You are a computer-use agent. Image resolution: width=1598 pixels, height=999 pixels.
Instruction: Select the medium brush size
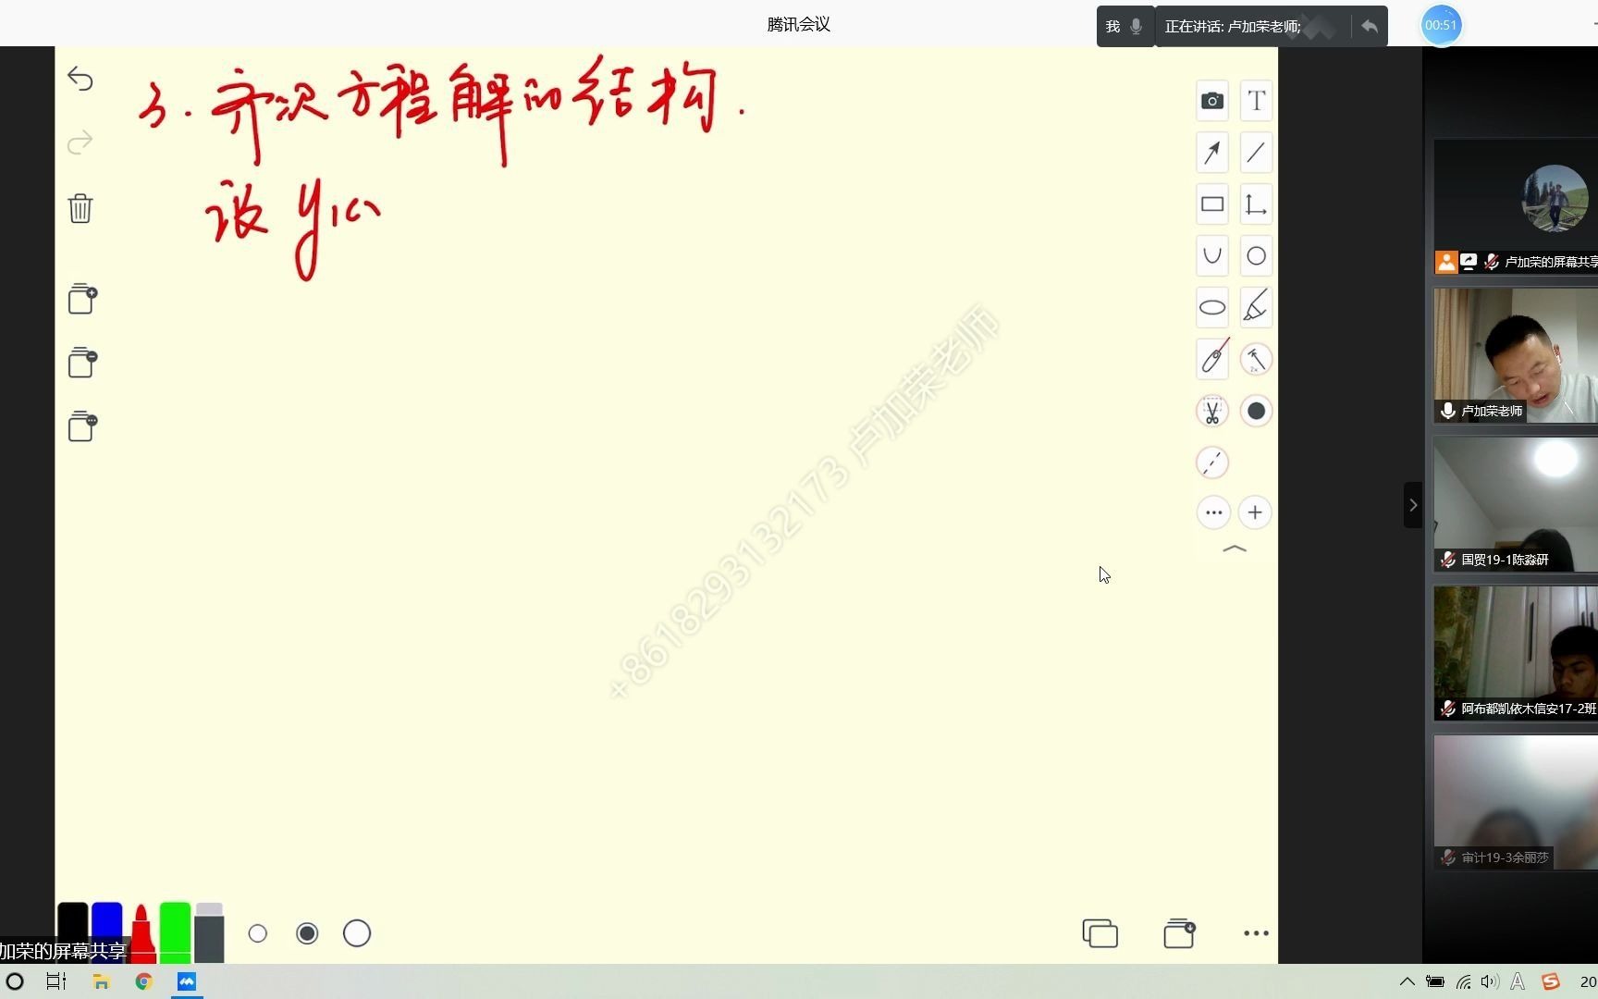click(x=307, y=933)
